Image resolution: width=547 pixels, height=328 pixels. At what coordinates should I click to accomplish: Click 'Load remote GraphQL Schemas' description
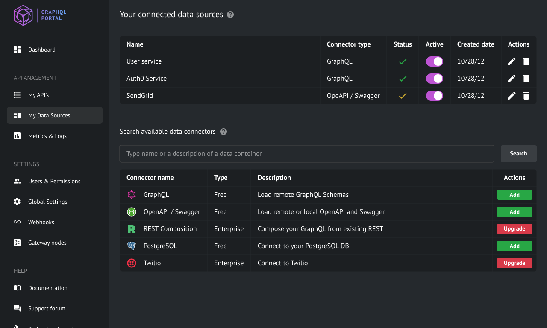(x=303, y=195)
